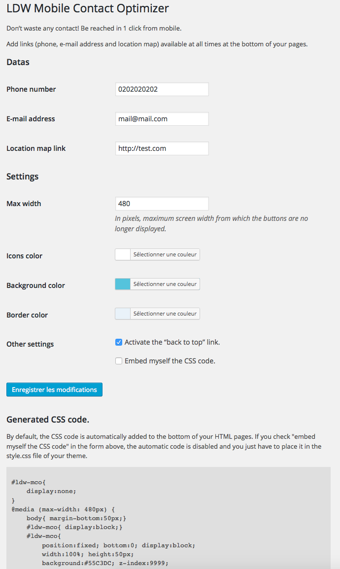Select the Location map link field
Image resolution: width=340 pixels, height=569 pixels.
pyautogui.click(x=162, y=148)
